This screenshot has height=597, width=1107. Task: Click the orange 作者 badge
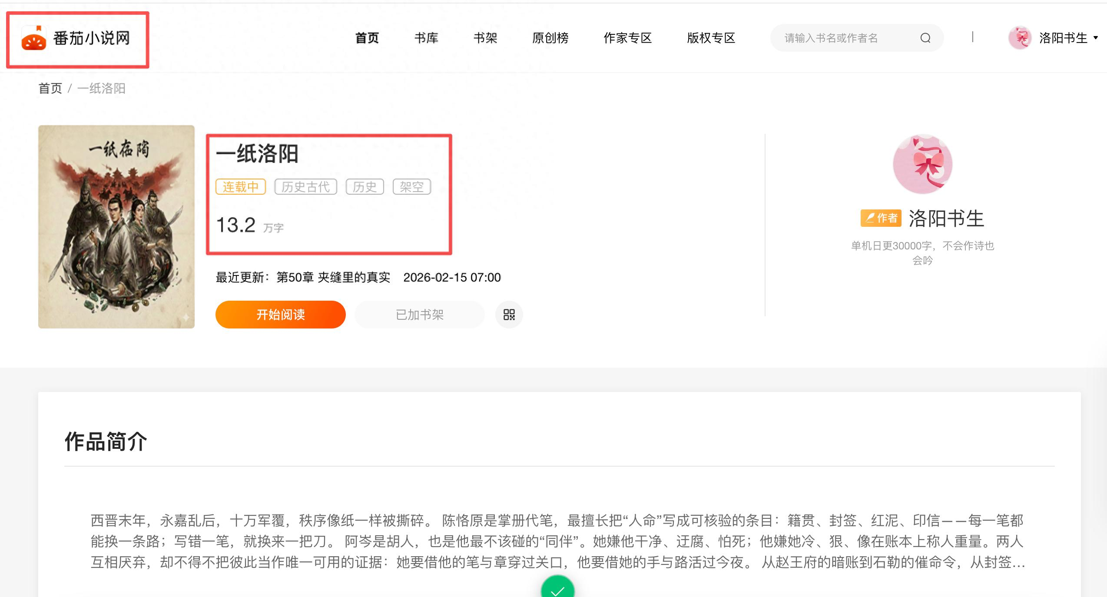tap(881, 218)
